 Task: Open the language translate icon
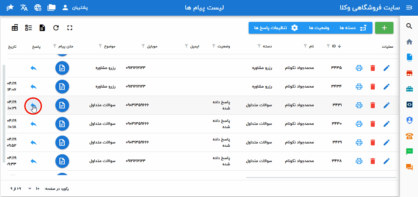[x=24, y=8]
